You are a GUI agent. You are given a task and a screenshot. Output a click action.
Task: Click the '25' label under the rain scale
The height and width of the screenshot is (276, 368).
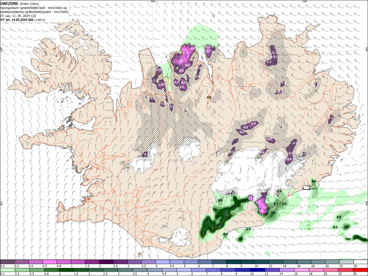pos(340,274)
